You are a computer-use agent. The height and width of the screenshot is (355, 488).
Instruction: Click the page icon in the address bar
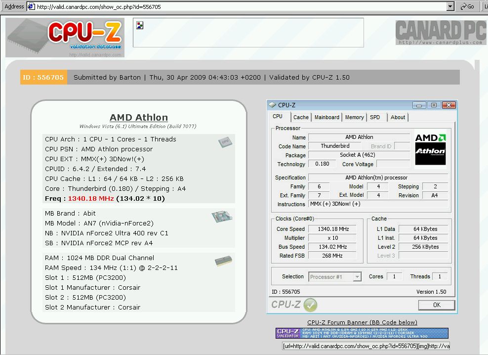coord(31,6)
